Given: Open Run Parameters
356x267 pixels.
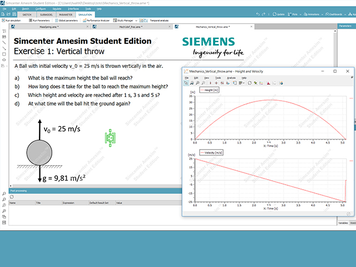Looking at the screenshot, I should [39, 21].
